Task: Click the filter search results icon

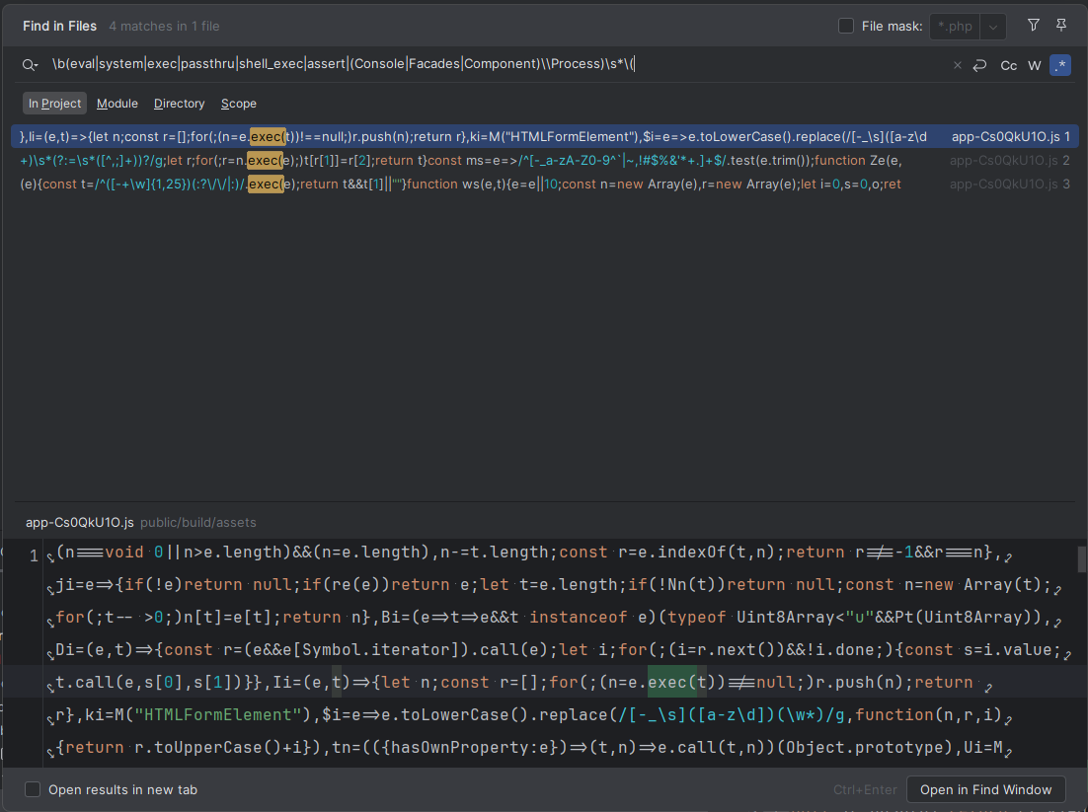Action: 1033,26
